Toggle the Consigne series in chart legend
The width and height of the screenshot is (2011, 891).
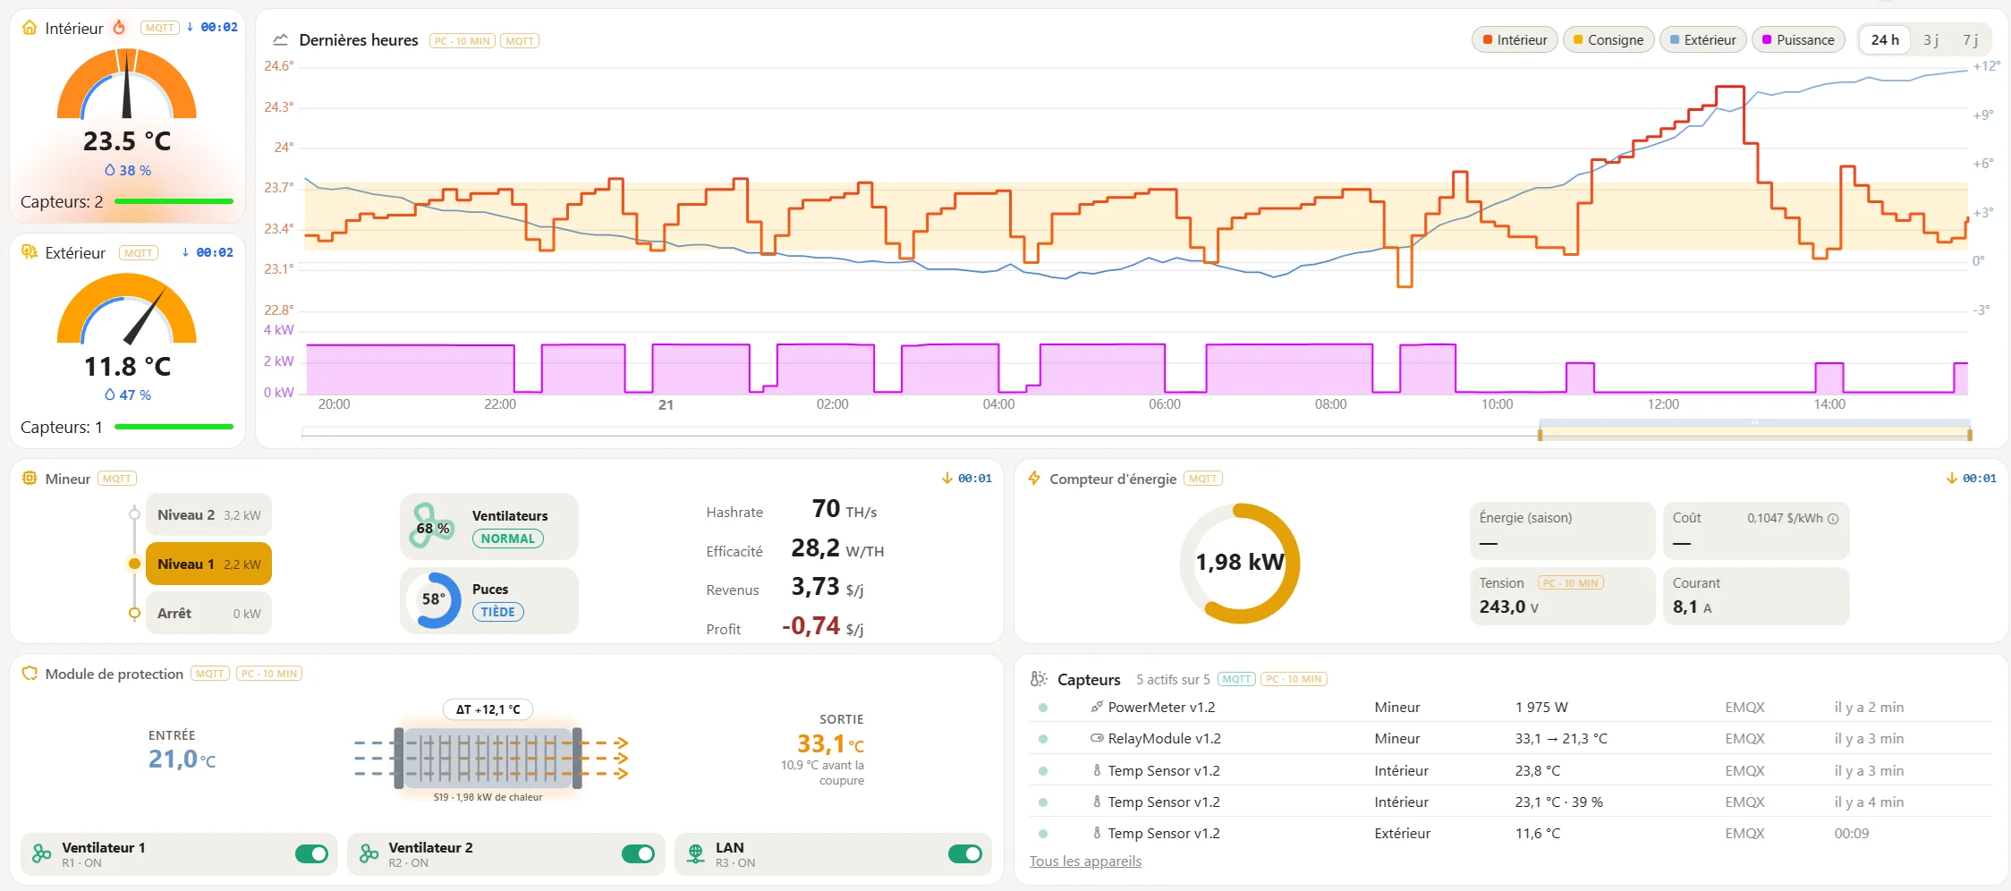(1608, 40)
